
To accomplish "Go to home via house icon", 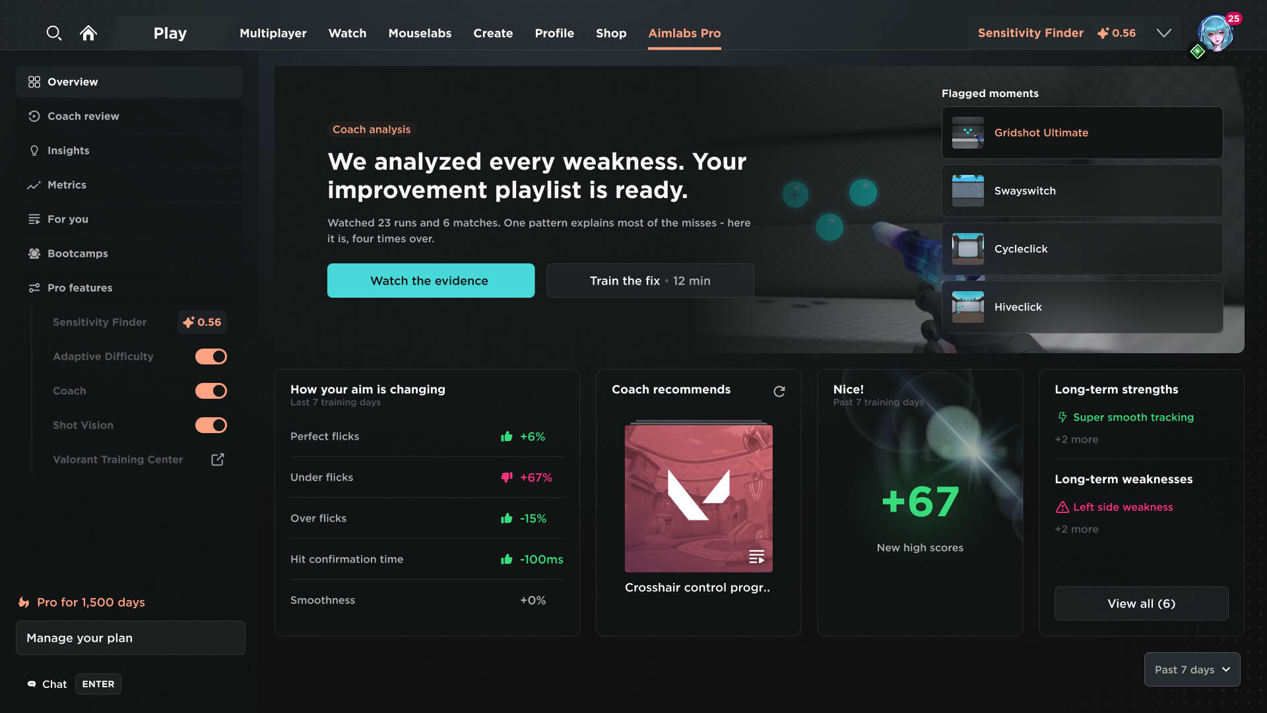I will coord(88,33).
